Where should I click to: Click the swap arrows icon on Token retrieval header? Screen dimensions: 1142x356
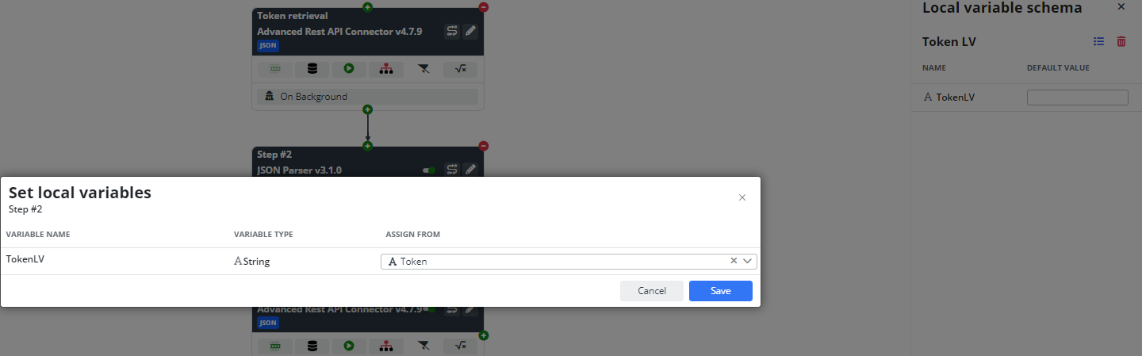pyautogui.click(x=452, y=31)
